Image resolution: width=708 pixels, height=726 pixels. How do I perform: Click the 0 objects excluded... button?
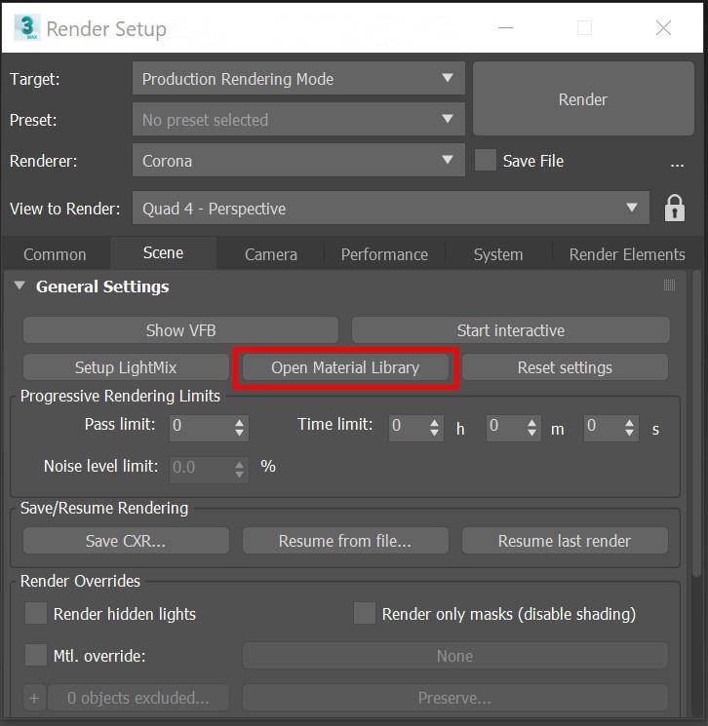(138, 698)
